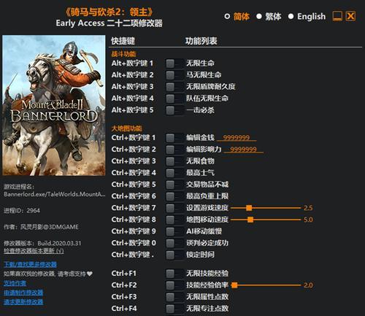Click the Bannerlord game cover image
Screen dimensions: 365x316
(54, 105)
